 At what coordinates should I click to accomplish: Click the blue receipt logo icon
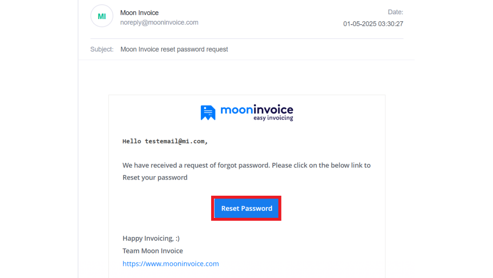208,113
